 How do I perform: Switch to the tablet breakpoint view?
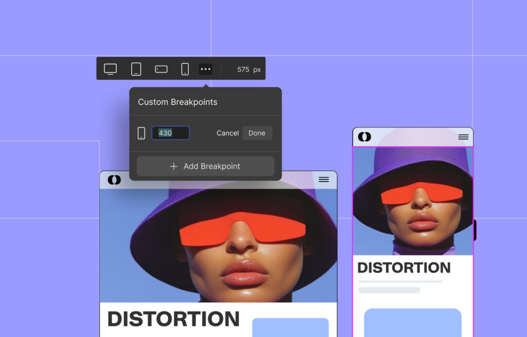pyautogui.click(x=136, y=69)
